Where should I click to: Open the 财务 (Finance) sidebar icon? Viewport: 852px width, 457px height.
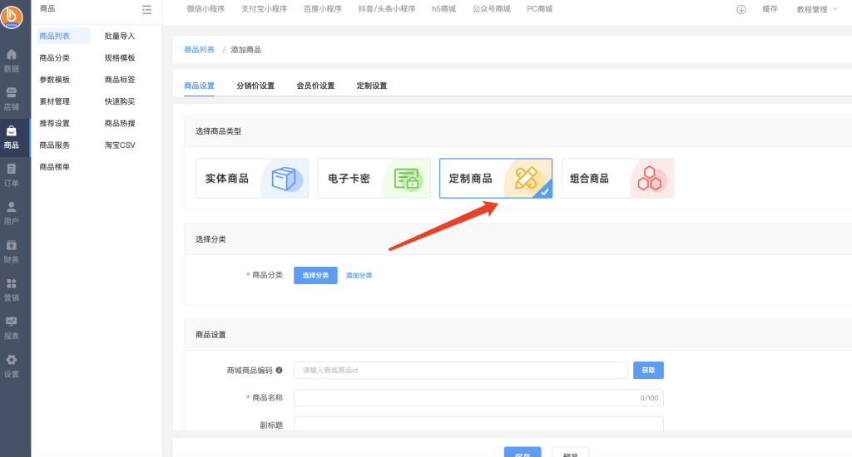(12, 251)
